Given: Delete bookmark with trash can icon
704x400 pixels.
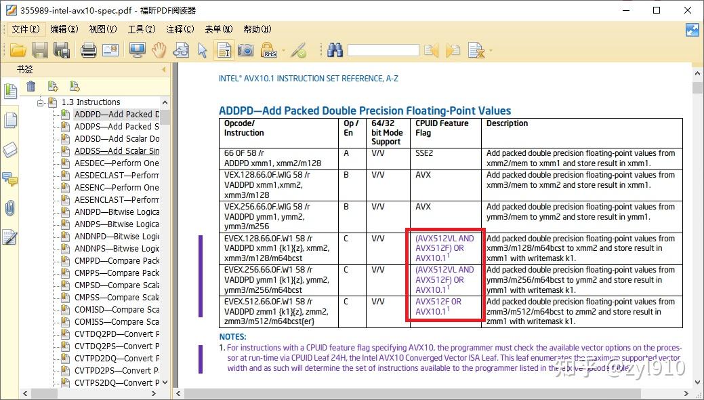Looking at the screenshot, I should 30,86.
